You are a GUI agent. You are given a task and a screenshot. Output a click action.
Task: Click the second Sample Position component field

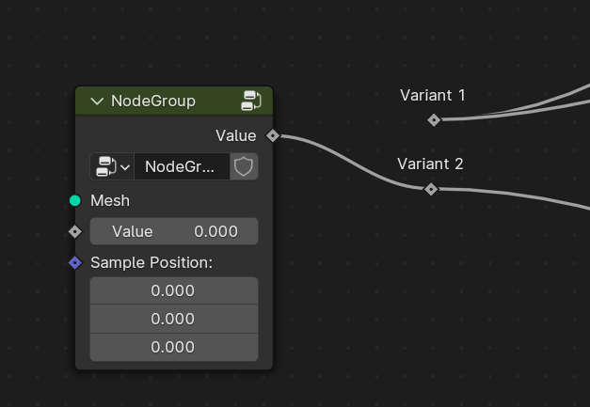point(173,319)
